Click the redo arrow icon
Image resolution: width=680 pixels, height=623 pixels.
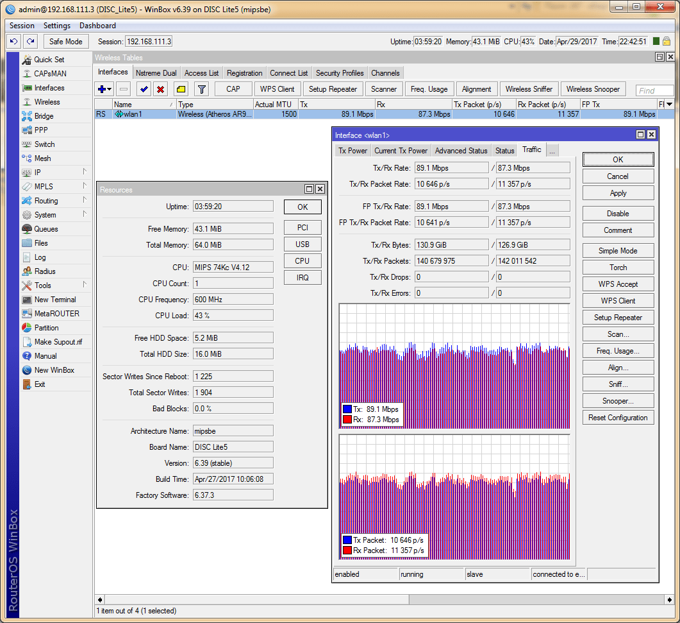tap(30, 41)
